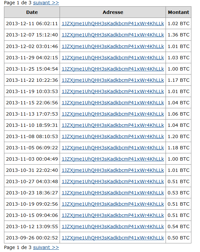Open address link dated 2013-09-26 00:02:52
The image size is (200, 252).
coord(113,237)
